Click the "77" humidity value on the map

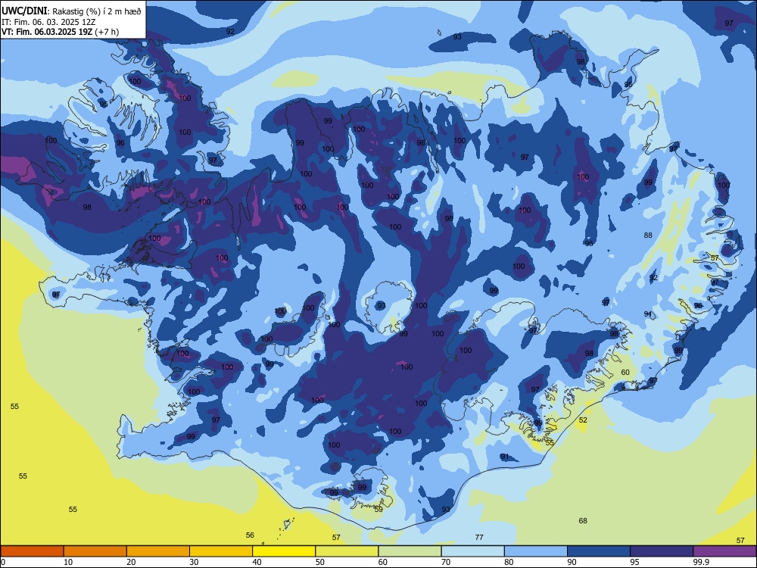click(x=479, y=537)
